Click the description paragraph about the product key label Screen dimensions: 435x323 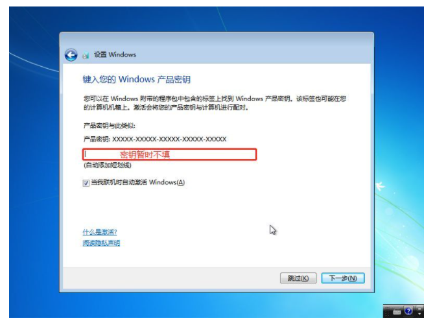(x=215, y=103)
